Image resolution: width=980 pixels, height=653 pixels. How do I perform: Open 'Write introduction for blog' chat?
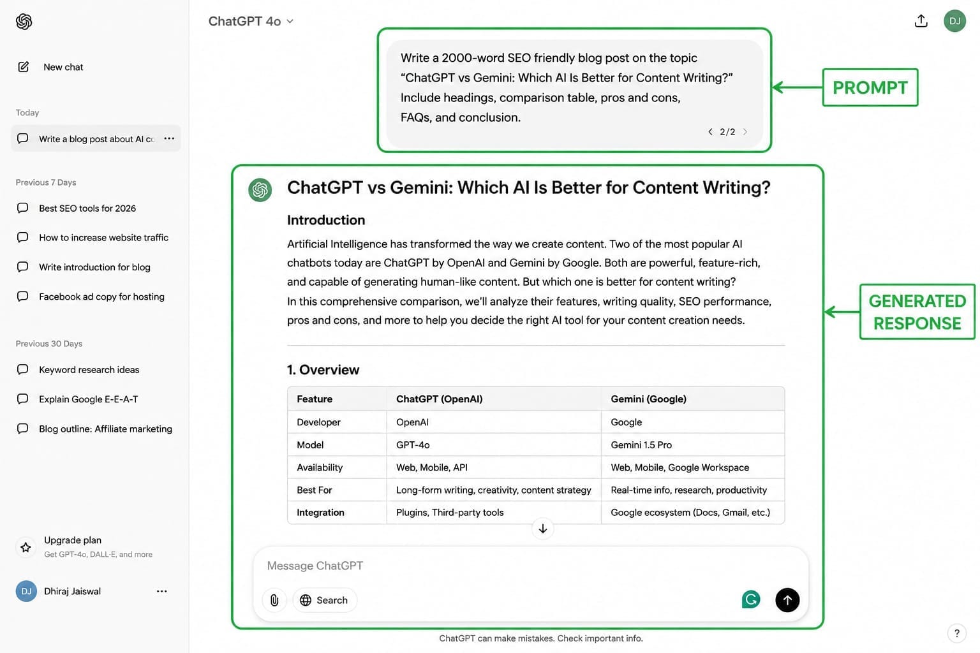coord(96,267)
